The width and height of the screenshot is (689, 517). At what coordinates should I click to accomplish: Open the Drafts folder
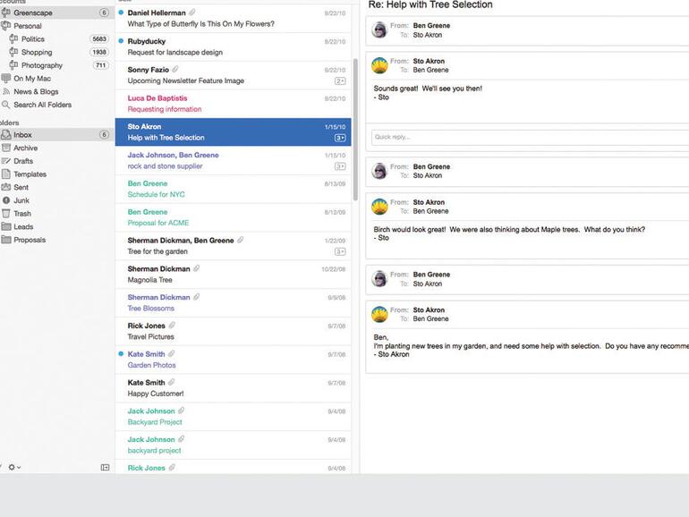coord(23,161)
